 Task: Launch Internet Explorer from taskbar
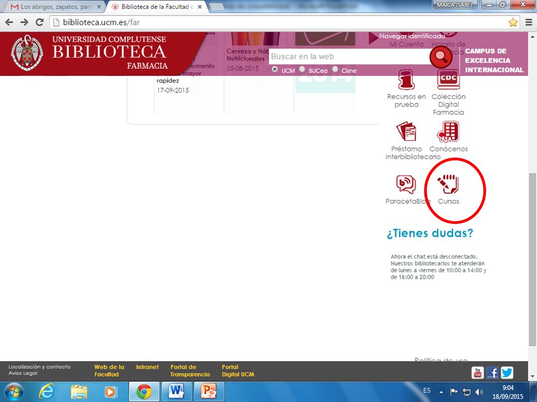pyautogui.click(x=46, y=392)
